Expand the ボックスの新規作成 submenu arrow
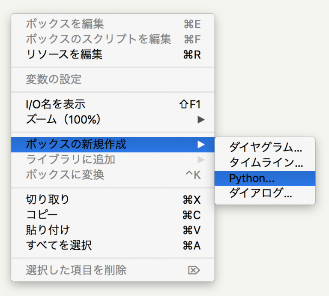 pos(200,145)
